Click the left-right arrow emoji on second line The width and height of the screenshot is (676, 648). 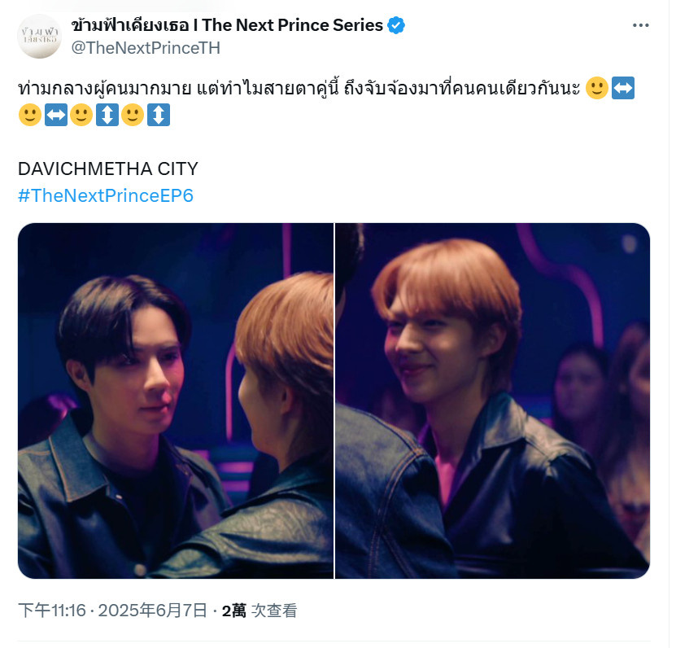tap(56, 115)
